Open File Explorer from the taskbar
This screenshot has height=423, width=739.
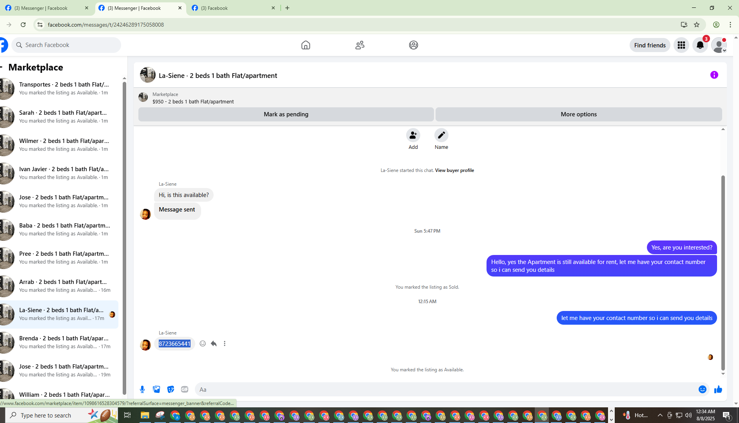point(145,415)
